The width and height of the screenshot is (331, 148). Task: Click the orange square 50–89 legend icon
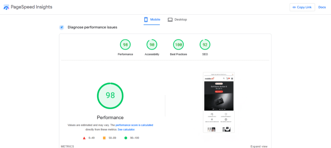(x=104, y=138)
